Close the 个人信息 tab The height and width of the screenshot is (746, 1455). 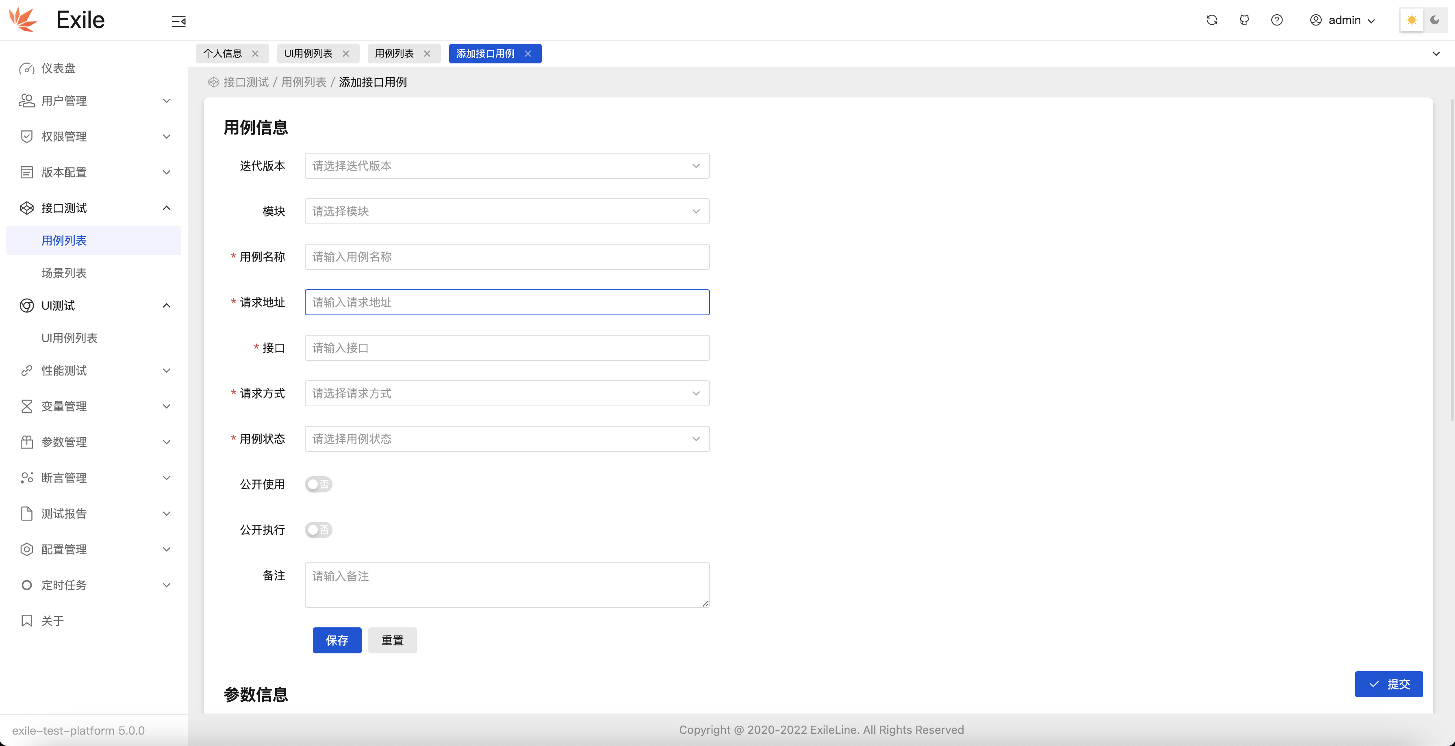pos(255,54)
